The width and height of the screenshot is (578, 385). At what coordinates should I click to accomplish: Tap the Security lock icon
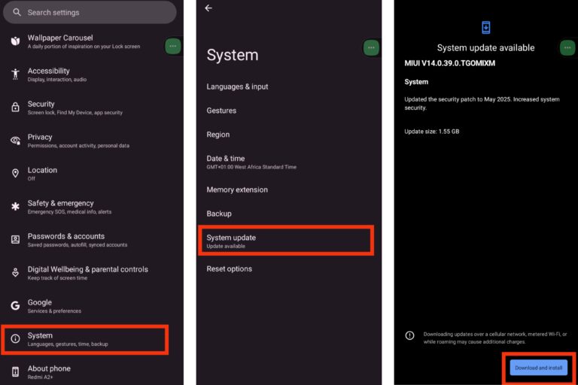pyautogui.click(x=15, y=108)
